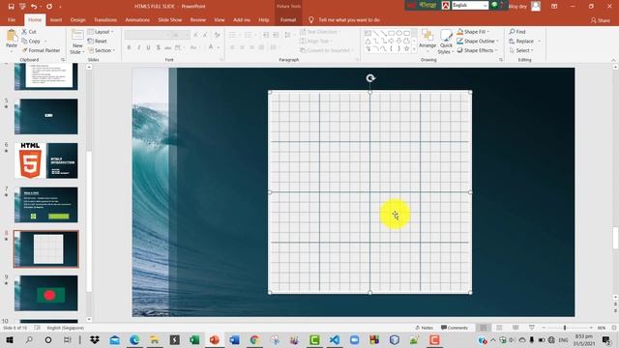
Task: Switch to the Insert tab
Action: click(56, 19)
